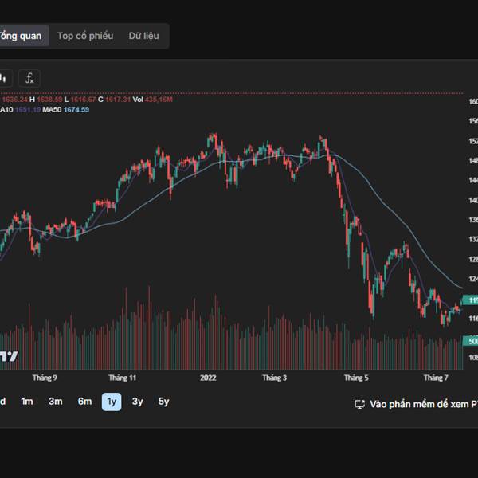Show the 5y time range
The width and height of the screenshot is (478, 478).
164,402
